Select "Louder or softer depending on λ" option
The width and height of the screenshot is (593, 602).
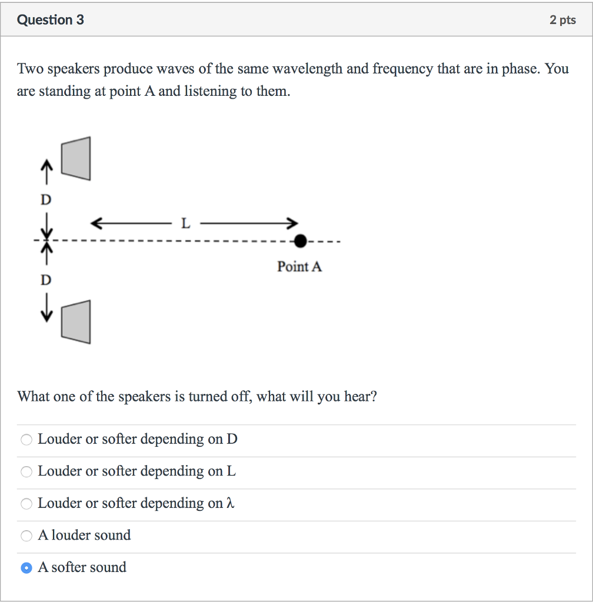pyautogui.click(x=26, y=504)
